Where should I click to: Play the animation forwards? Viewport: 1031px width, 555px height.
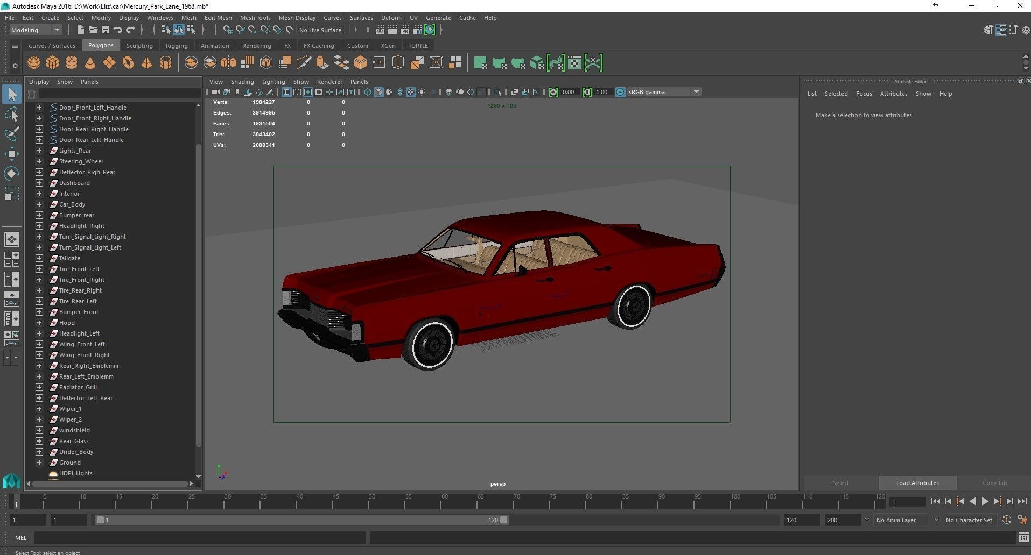coord(985,502)
